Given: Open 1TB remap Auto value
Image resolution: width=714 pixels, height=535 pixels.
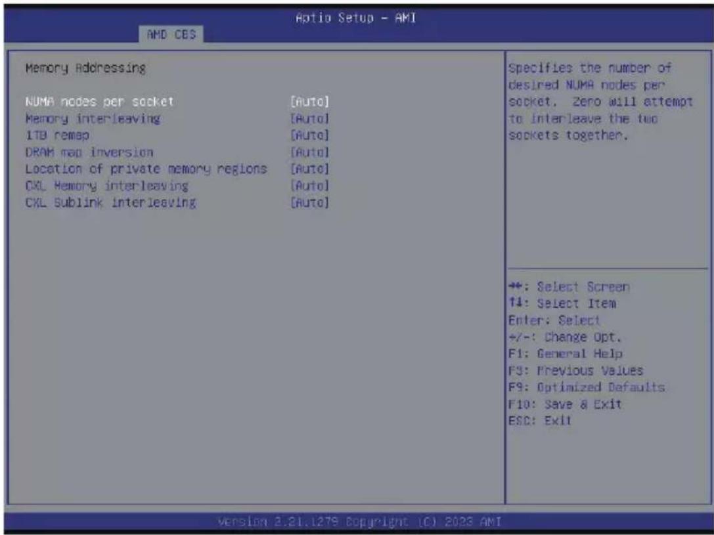Looking at the screenshot, I should click(309, 135).
